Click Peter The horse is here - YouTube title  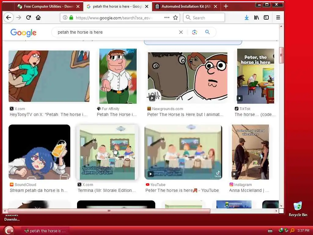point(182,190)
